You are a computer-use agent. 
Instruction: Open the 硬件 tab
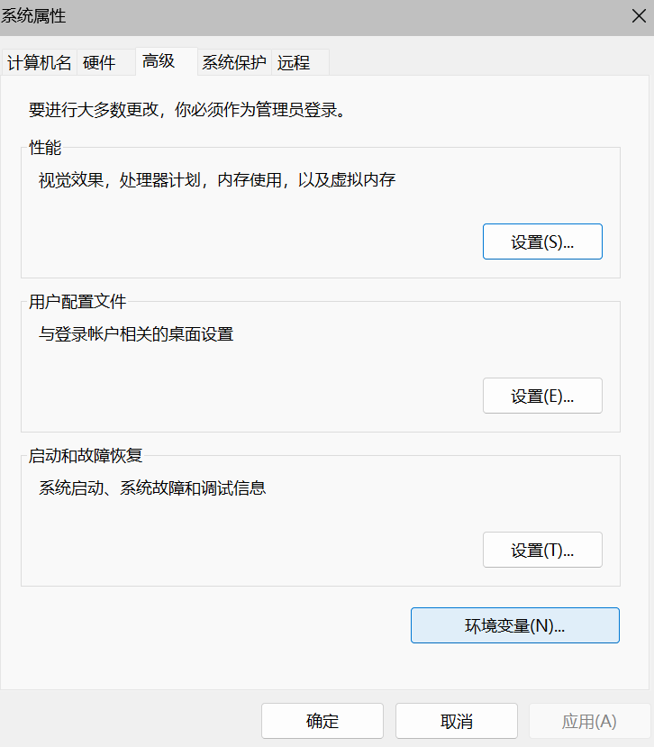pos(99,63)
